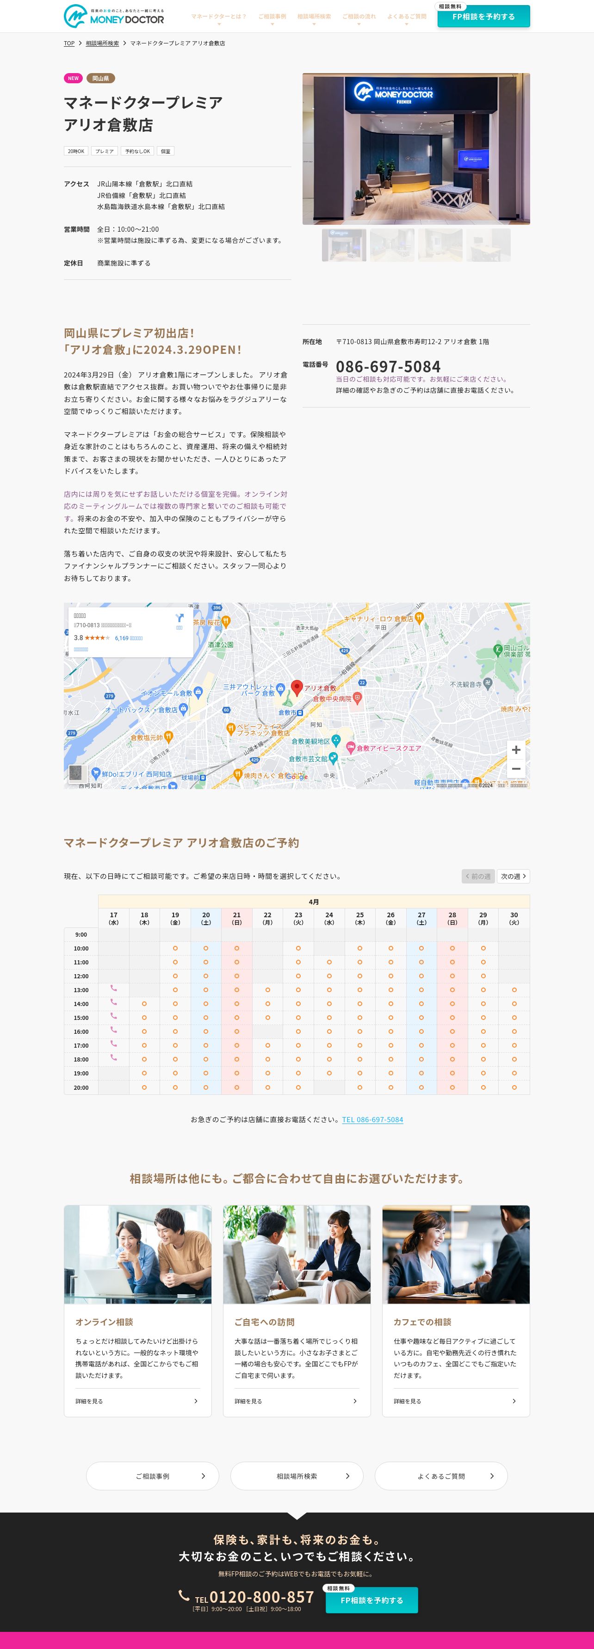Select the 倉敷市芸文館 map marker
The height and width of the screenshot is (1649, 594).
(333, 758)
